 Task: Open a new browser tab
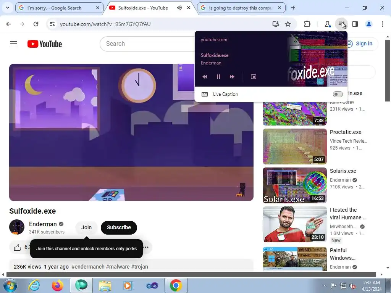point(293,8)
